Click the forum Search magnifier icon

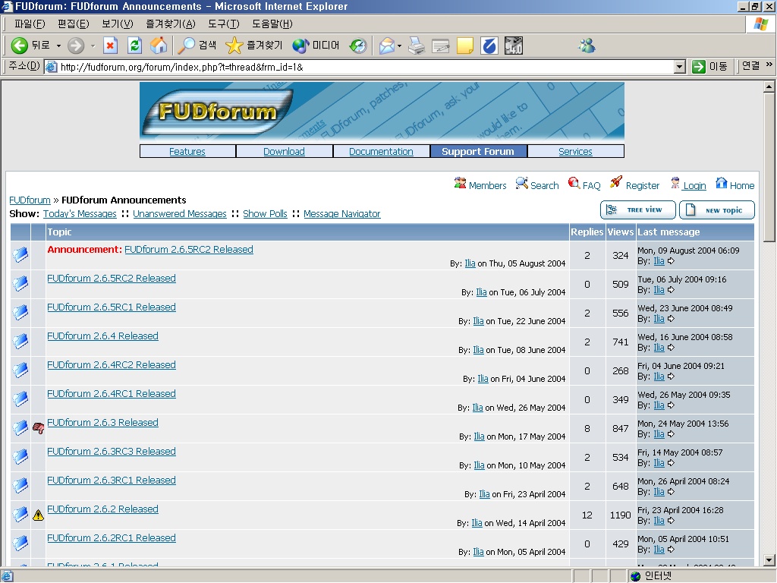522,184
